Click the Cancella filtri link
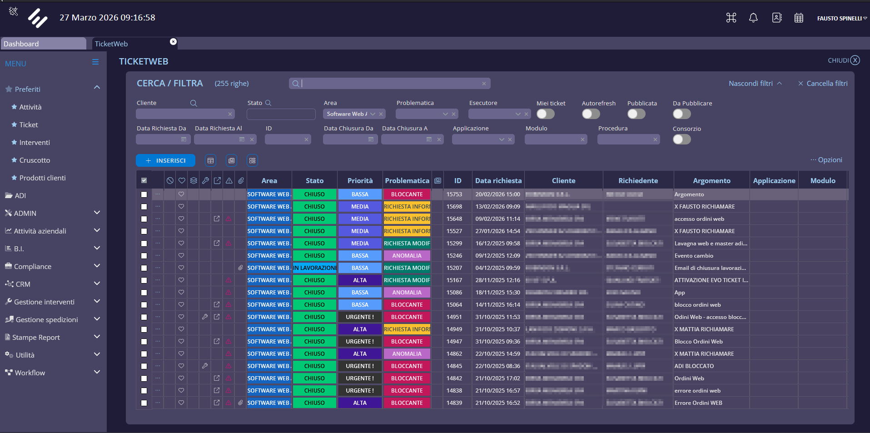870x433 pixels. [823, 84]
